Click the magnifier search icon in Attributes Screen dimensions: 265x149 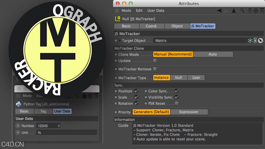pyautogui.click(x=242, y=11)
